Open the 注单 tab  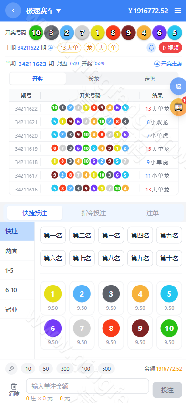(153, 213)
